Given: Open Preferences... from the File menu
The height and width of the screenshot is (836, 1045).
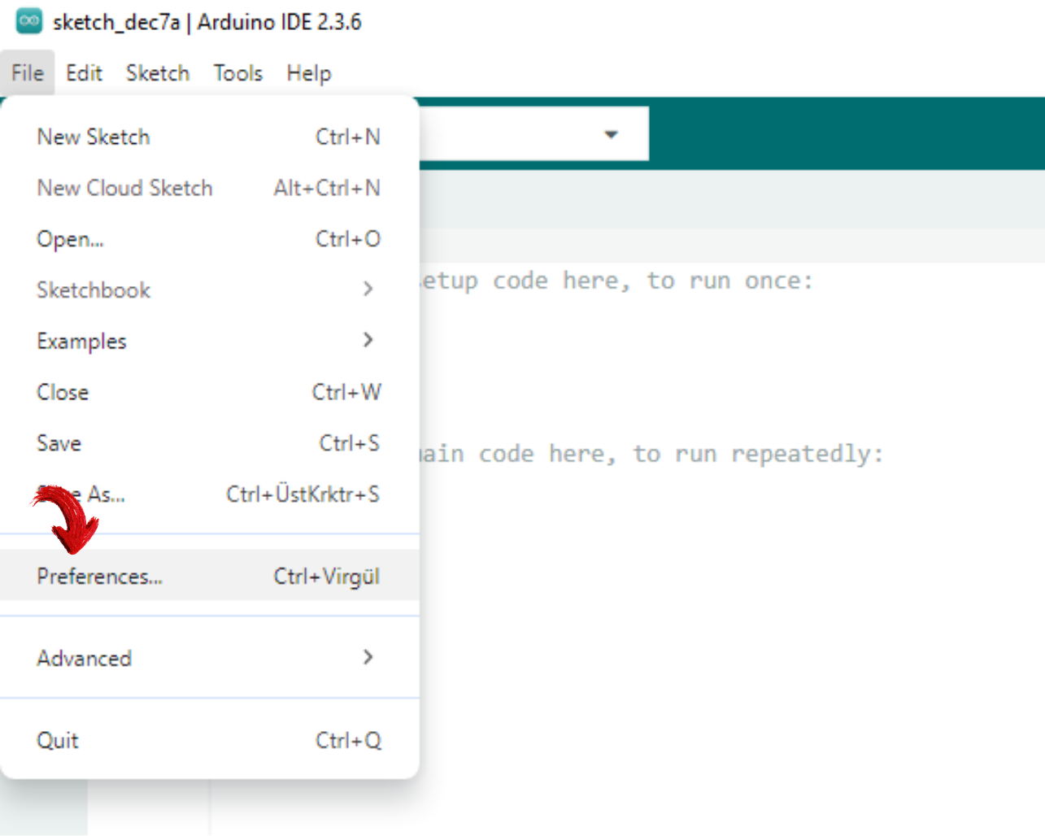Looking at the screenshot, I should click(99, 577).
